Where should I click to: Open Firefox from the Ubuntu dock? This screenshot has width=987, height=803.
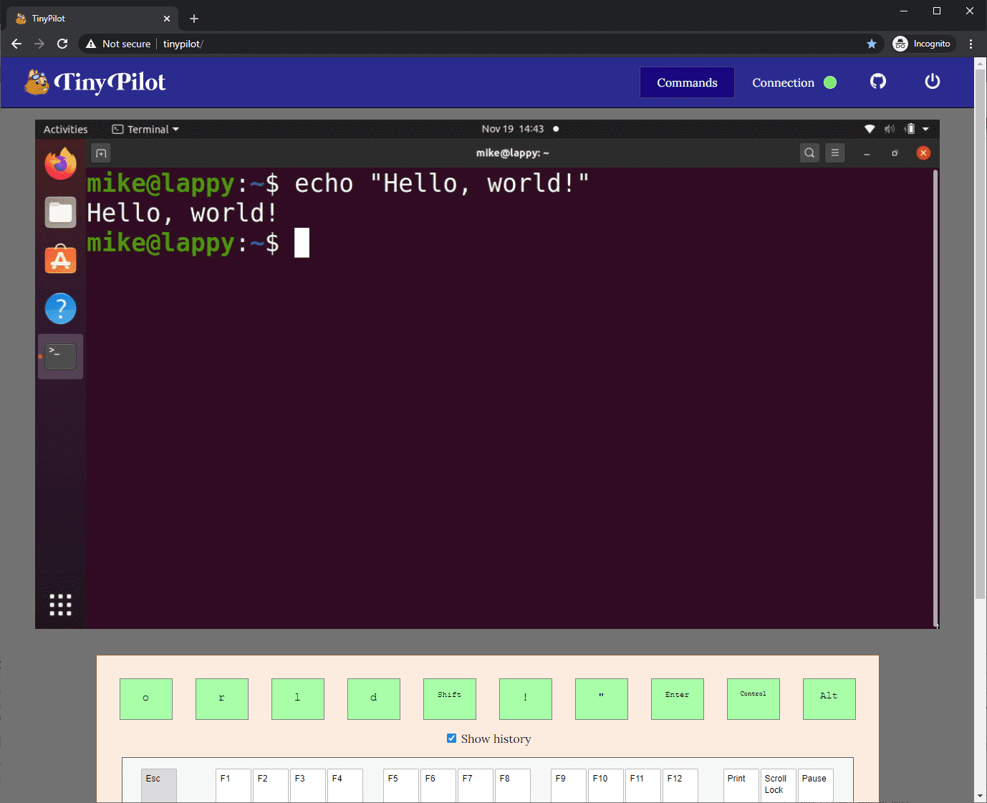tap(61, 164)
